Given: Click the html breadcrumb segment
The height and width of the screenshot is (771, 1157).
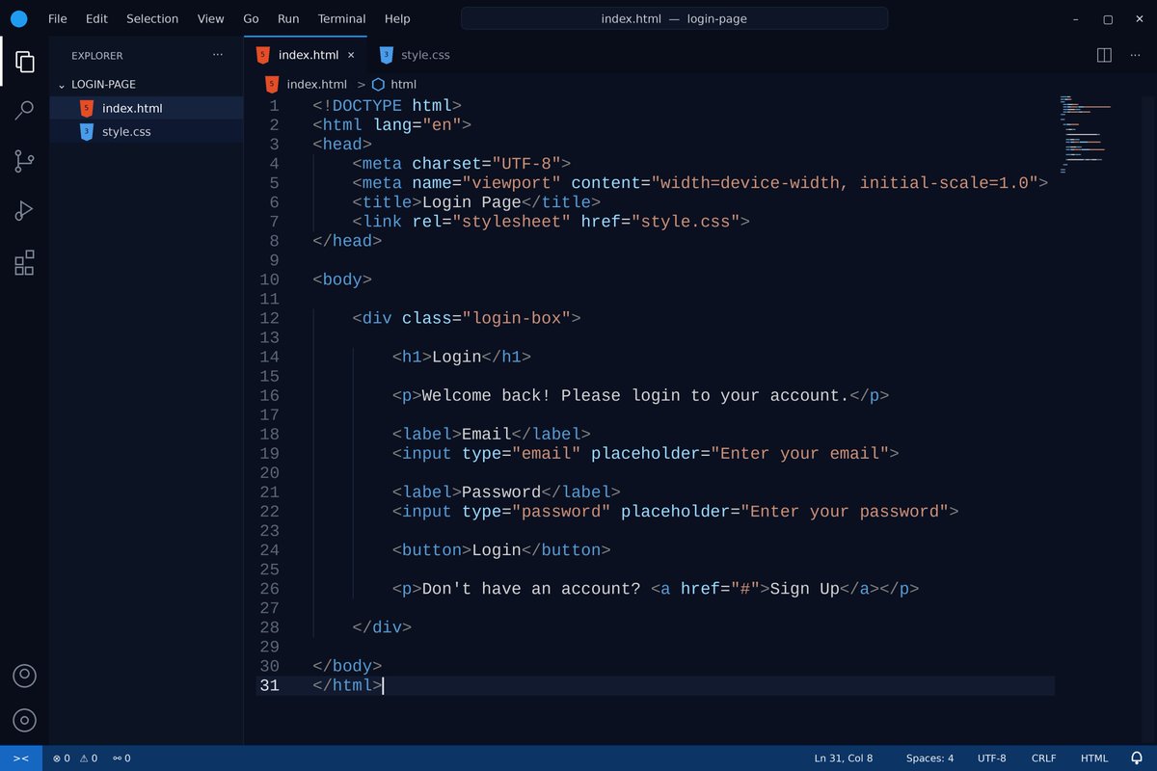Looking at the screenshot, I should [404, 84].
